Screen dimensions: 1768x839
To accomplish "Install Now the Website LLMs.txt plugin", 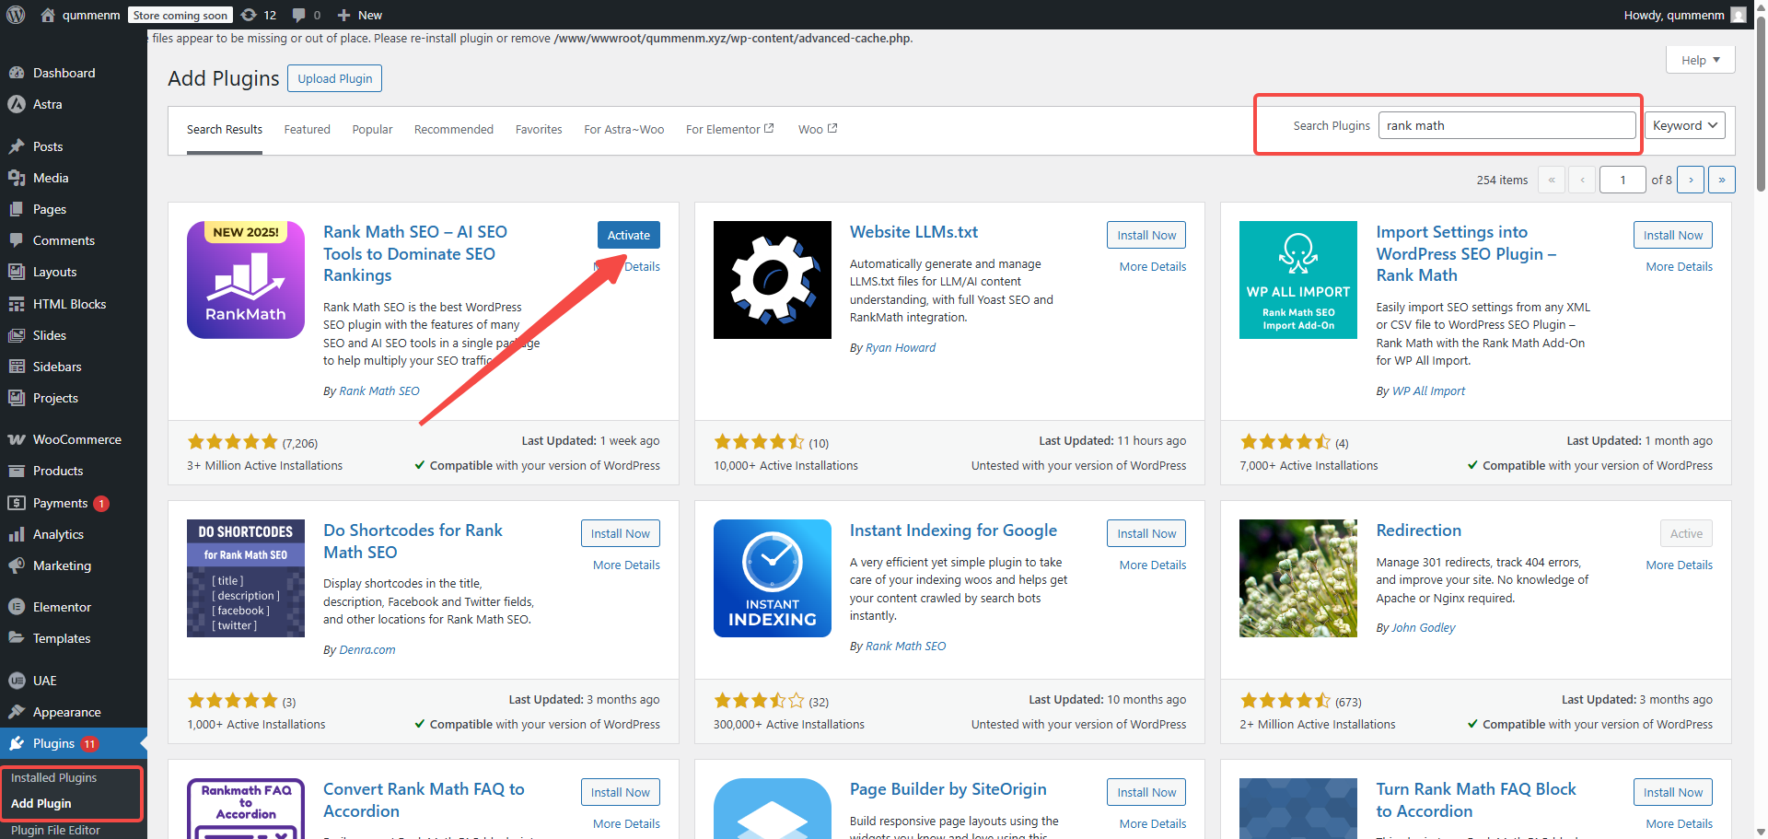I will click(1146, 235).
